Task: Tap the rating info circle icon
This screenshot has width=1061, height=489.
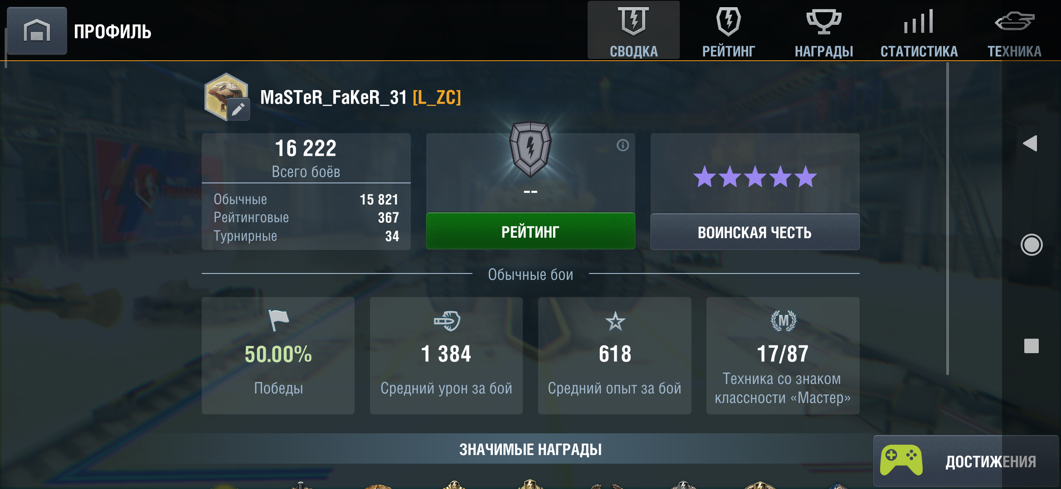Action: click(623, 145)
